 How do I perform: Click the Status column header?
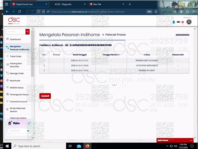(x=147, y=54)
